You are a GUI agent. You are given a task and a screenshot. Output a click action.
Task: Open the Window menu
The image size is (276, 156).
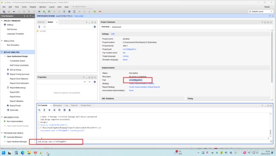42,7
